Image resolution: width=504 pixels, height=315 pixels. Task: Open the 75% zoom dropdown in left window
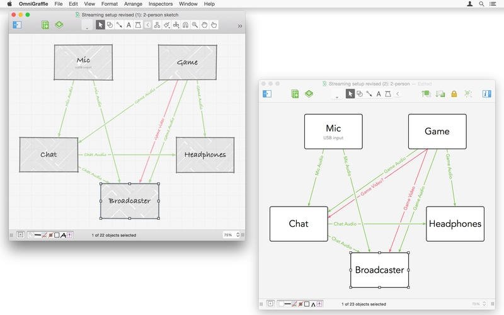(231, 235)
